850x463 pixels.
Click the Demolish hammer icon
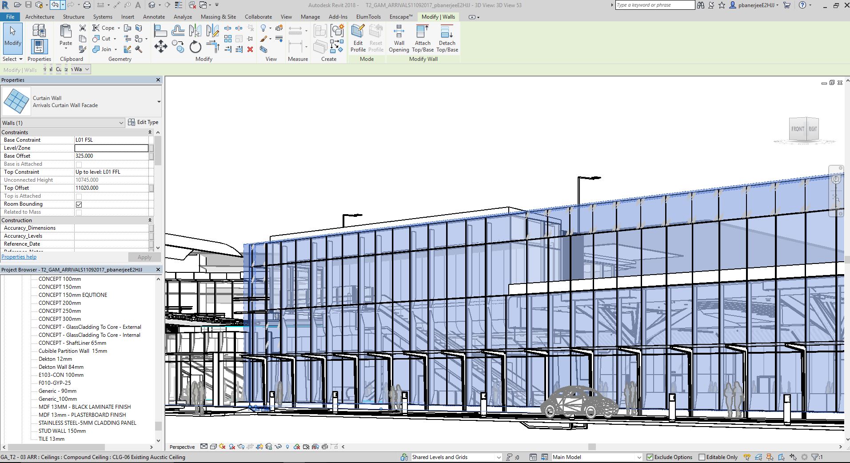pos(139,49)
